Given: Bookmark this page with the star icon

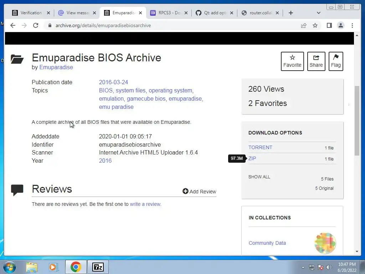Looking at the screenshot, I should (315, 25).
